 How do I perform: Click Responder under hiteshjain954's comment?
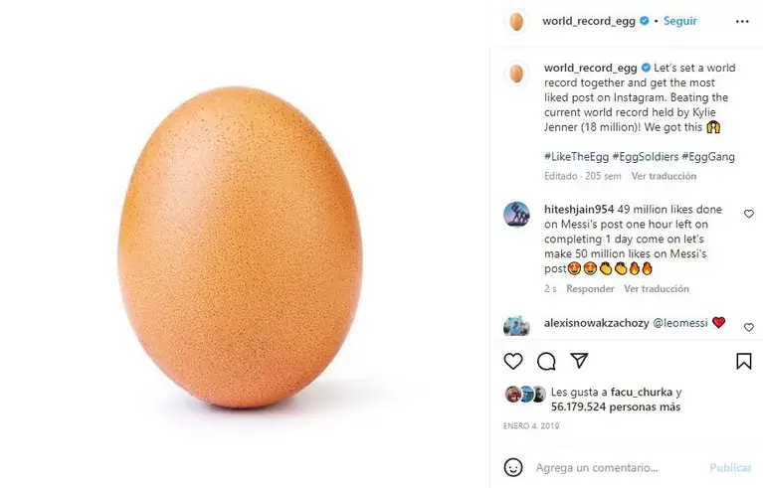pos(590,288)
